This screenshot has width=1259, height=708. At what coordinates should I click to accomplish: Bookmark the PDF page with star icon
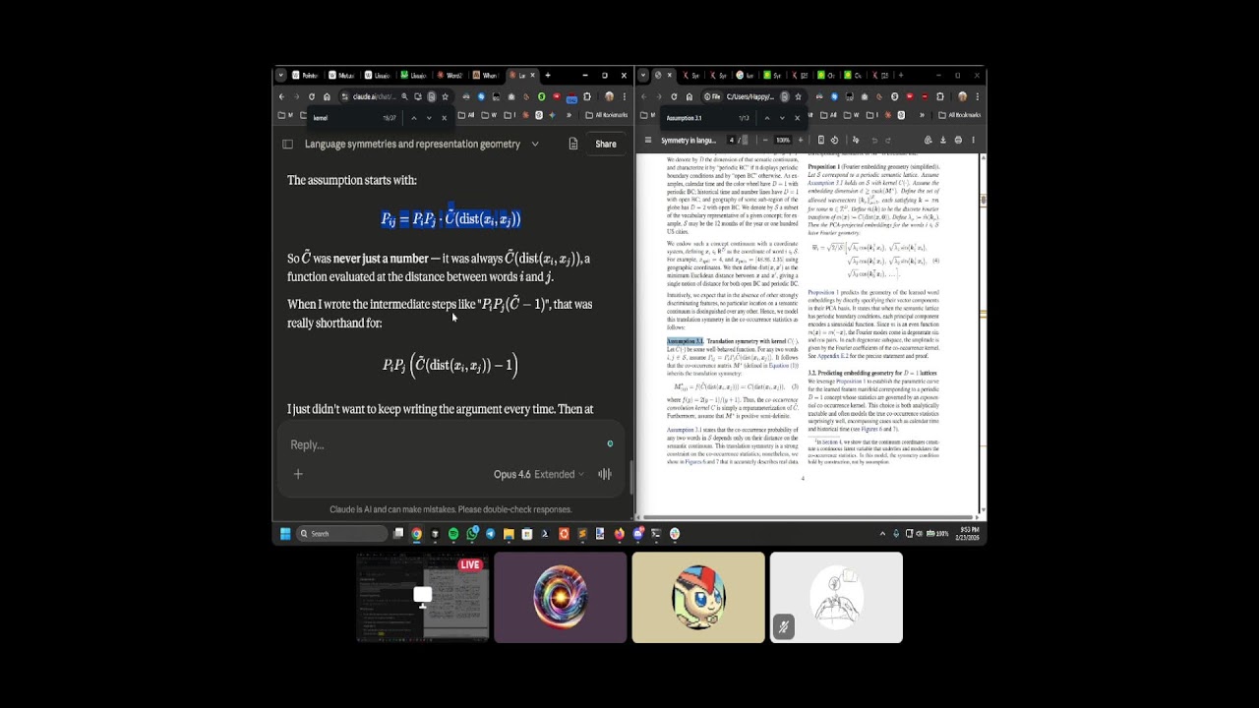point(798,96)
